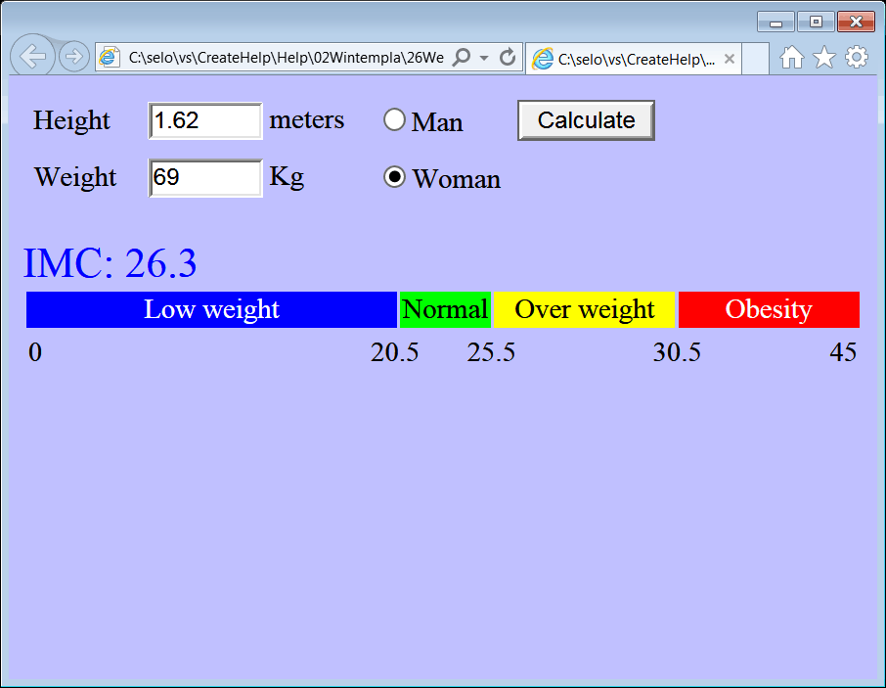Click the search magnifier in address bar
886x688 pixels.
[x=462, y=57]
